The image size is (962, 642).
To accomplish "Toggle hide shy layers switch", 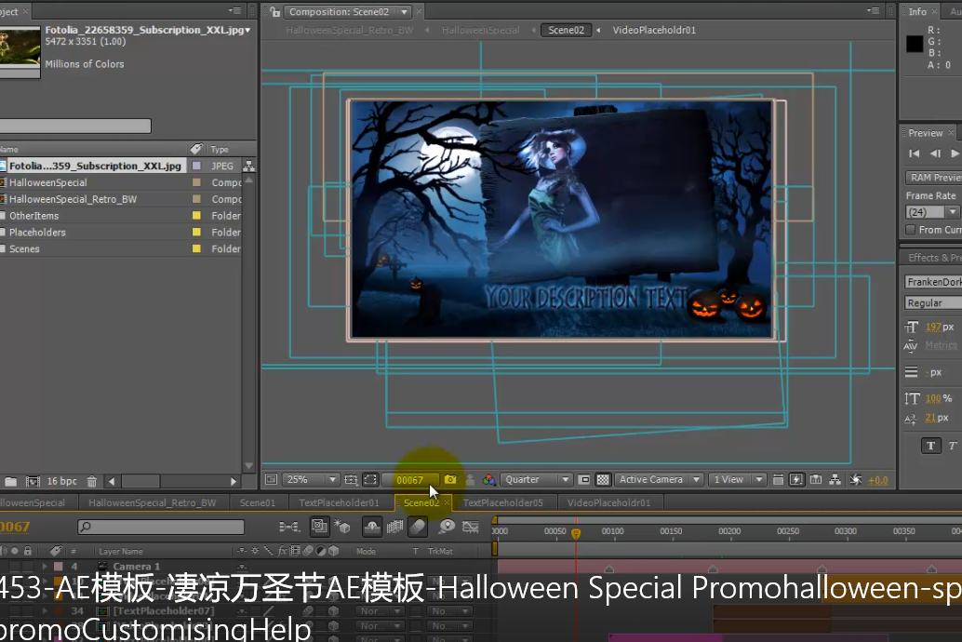I will point(372,526).
